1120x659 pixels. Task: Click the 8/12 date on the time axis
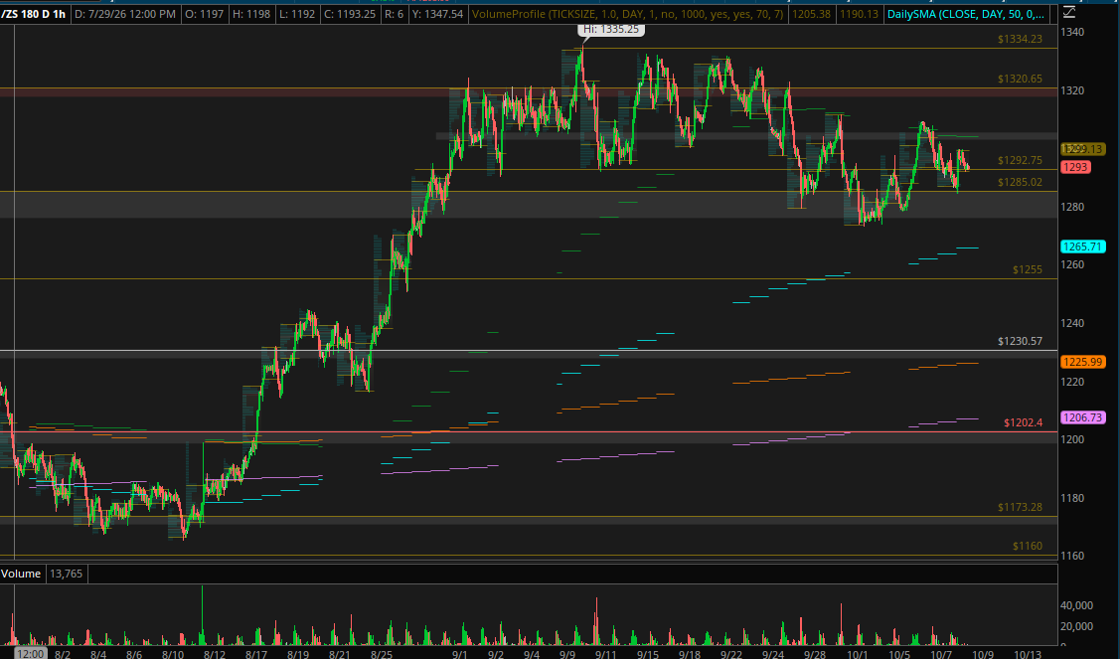215,654
